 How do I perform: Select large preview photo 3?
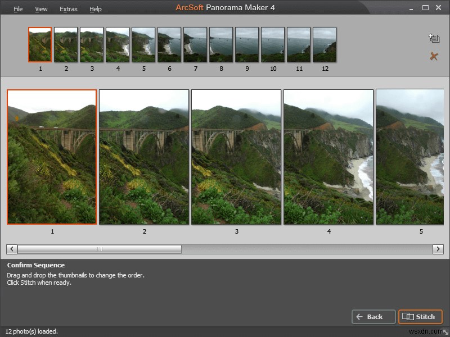tap(236, 157)
